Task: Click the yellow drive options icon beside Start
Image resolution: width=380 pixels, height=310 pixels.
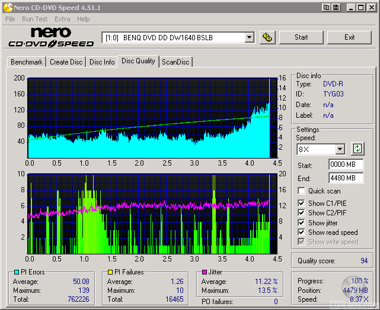Action: (267, 37)
